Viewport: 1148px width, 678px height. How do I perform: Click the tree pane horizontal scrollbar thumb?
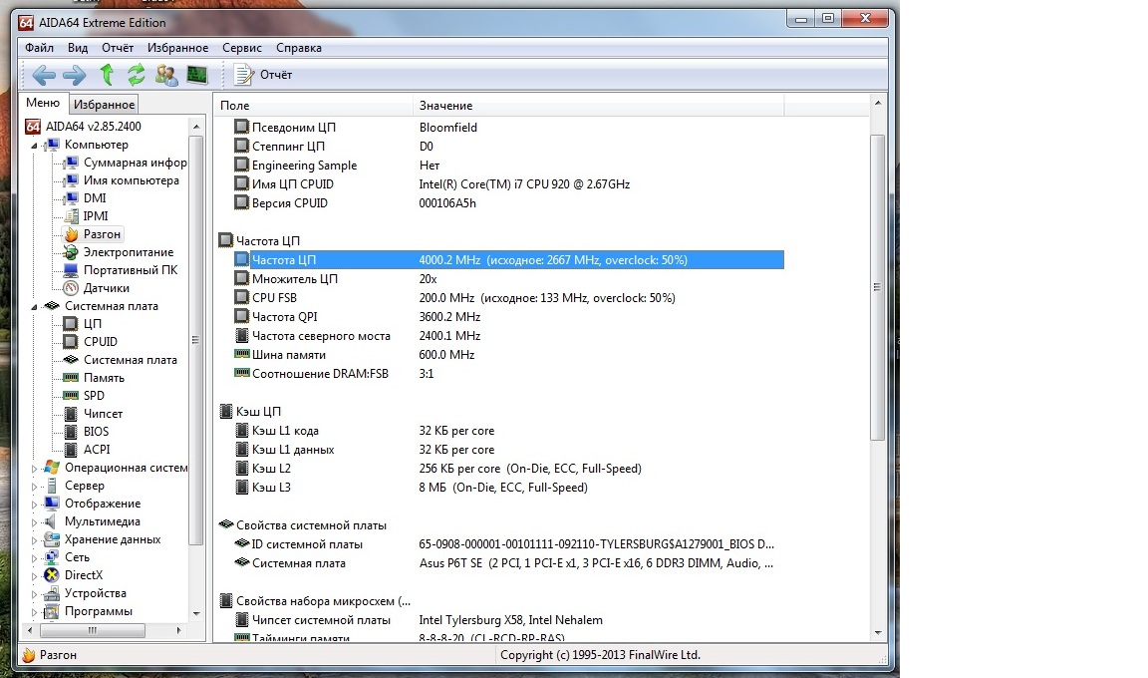point(93,630)
